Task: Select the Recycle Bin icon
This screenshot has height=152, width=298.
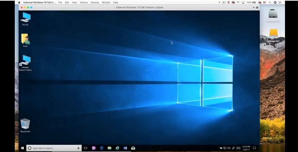Action: pos(25,125)
